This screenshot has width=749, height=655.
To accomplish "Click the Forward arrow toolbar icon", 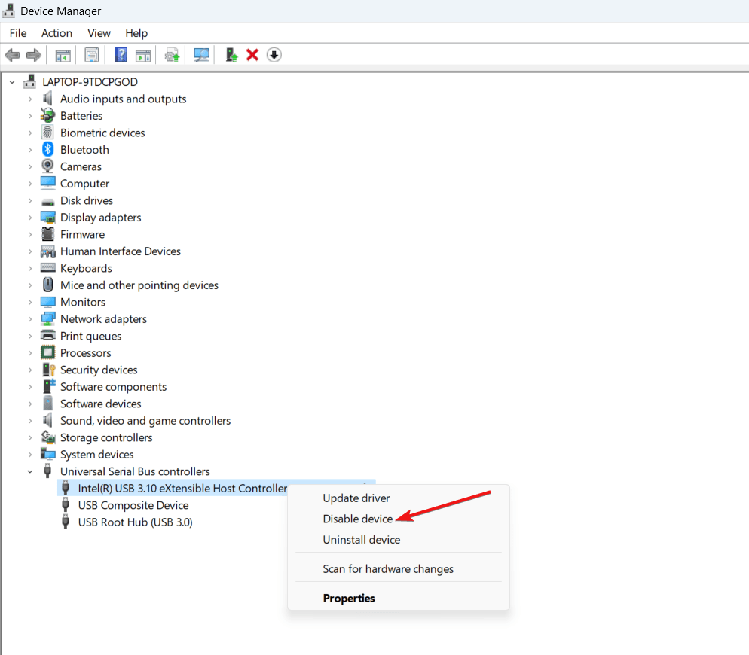I will [x=33, y=56].
